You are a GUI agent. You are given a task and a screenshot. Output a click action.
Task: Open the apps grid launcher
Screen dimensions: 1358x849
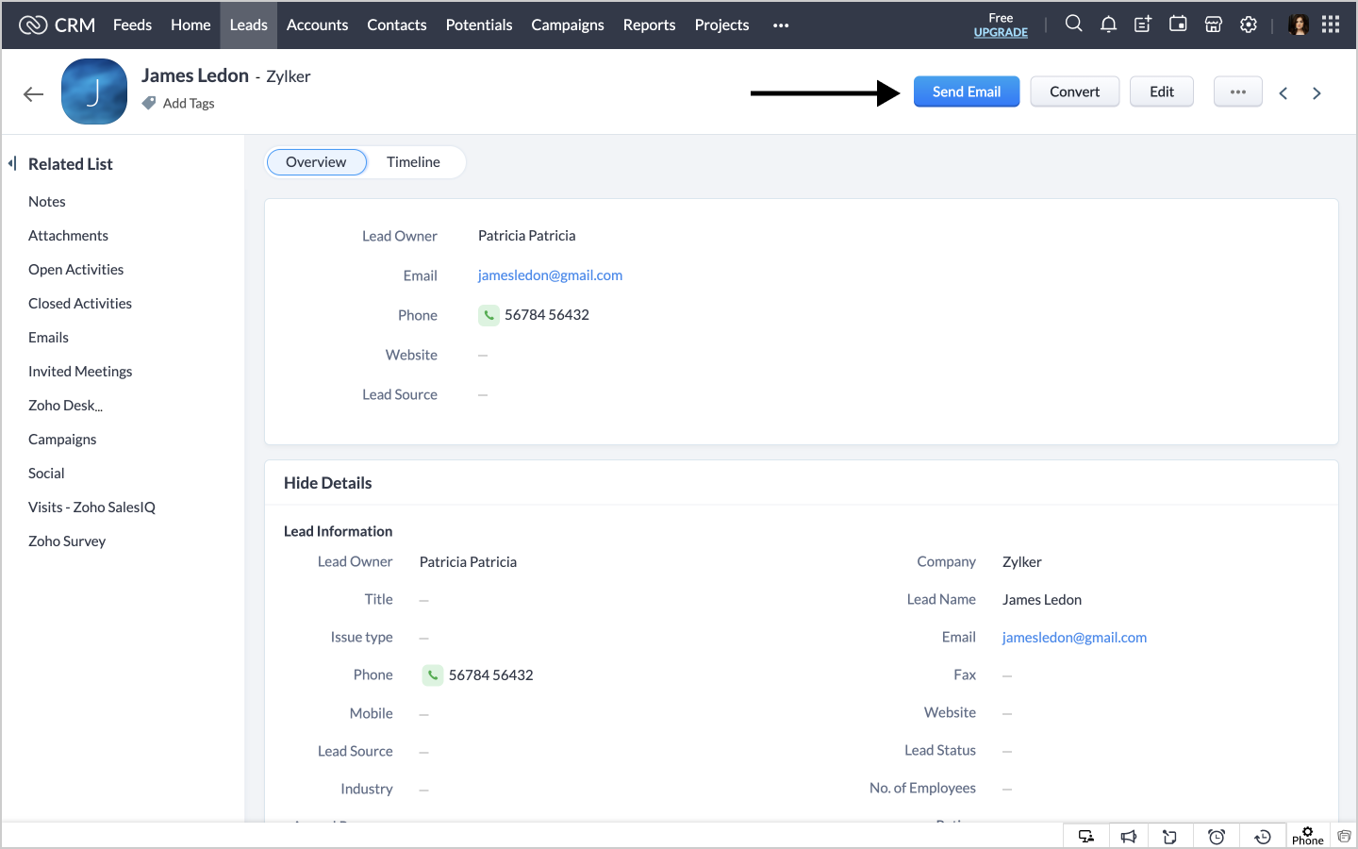coord(1331,25)
